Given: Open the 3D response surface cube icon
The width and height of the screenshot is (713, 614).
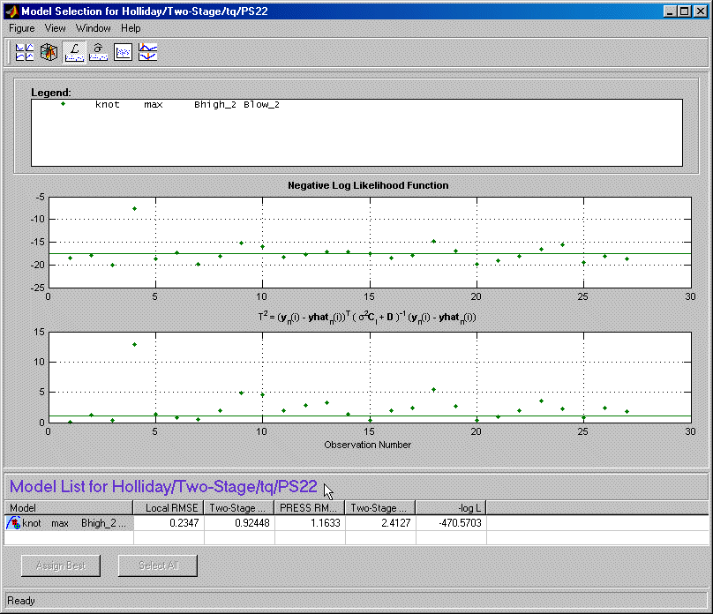Looking at the screenshot, I should (x=49, y=52).
